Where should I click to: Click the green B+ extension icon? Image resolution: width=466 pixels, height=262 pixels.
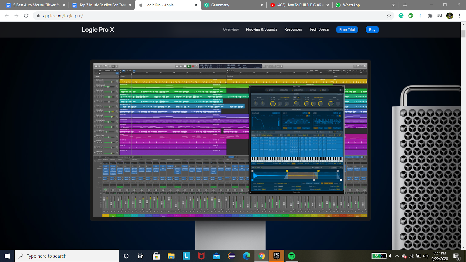[411, 16]
